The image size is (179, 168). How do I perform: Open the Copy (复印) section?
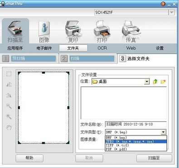pos(73,32)
